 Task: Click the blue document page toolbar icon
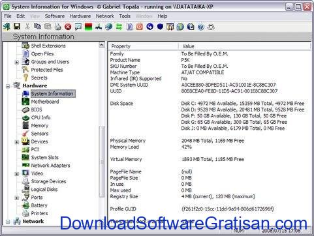pos(129,27)
